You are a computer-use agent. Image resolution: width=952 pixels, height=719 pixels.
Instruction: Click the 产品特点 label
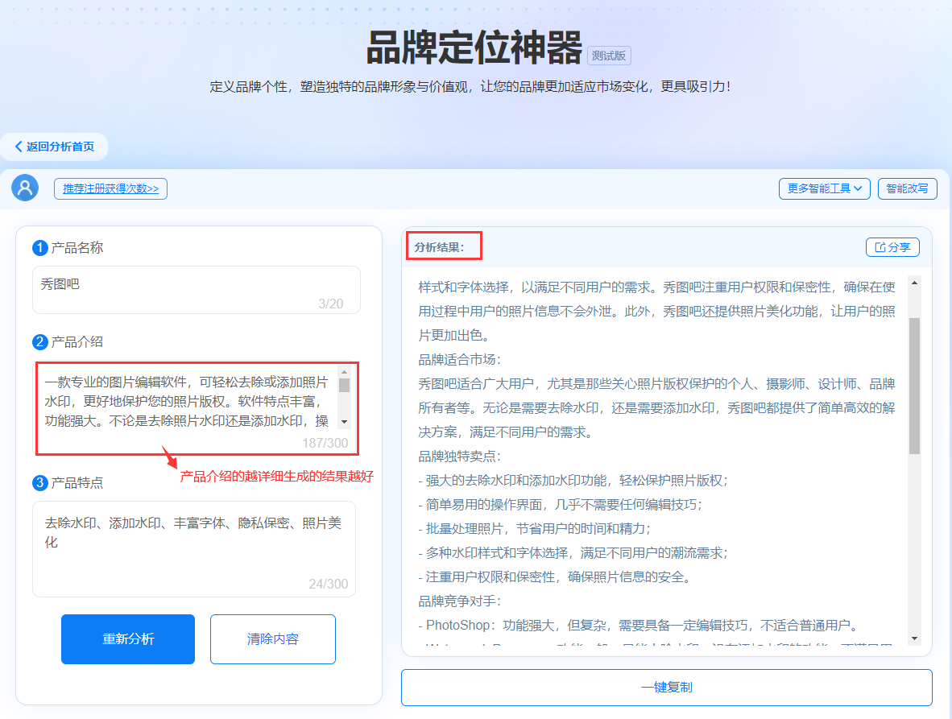(77, 483)
